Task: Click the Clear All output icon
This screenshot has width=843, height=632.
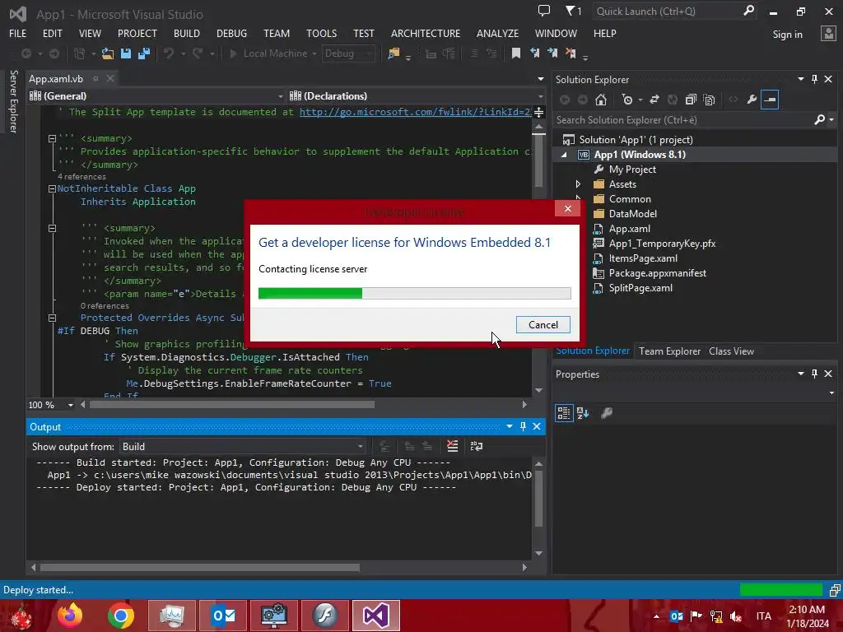Action: click(452, 446)
